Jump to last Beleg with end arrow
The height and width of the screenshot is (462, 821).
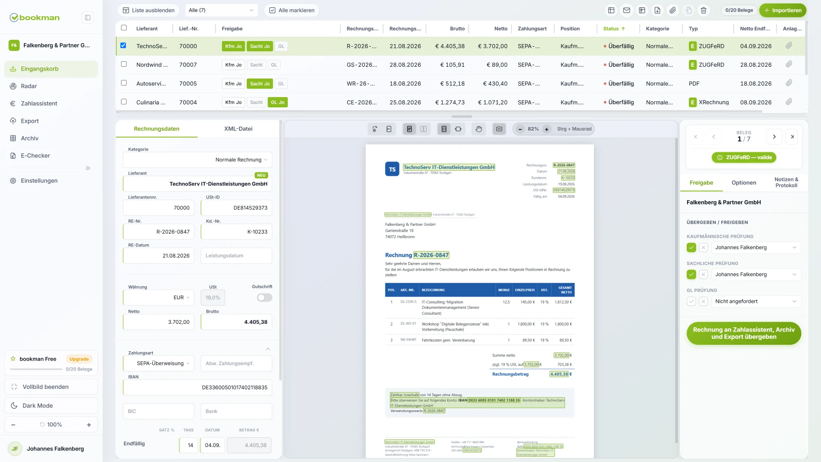pyautogui.click(x=792, y=137)
